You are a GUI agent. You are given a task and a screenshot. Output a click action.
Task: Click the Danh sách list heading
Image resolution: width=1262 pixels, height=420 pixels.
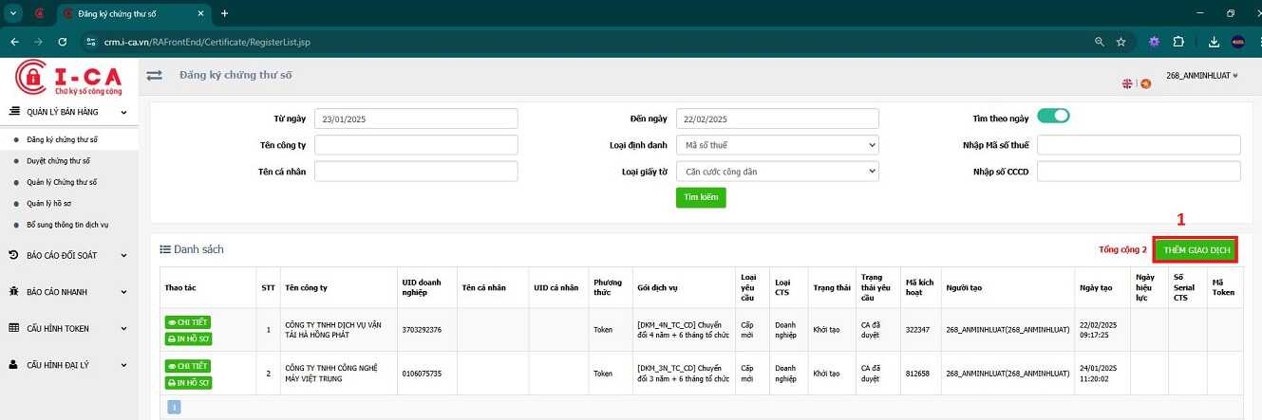[x=192, y=249]
